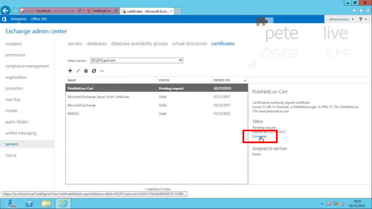Select the certificates tab
This screenshot has height=209, width=372.
click(223, 44)
